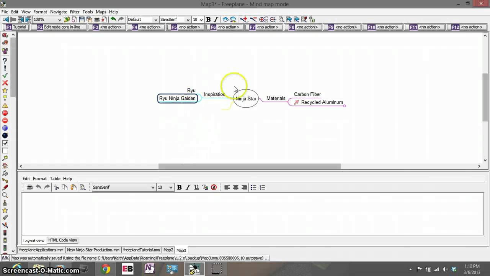This screenshot has height=276, width=490.
Task: Click the print icon in main toolbar
Action: coord(97,20)
